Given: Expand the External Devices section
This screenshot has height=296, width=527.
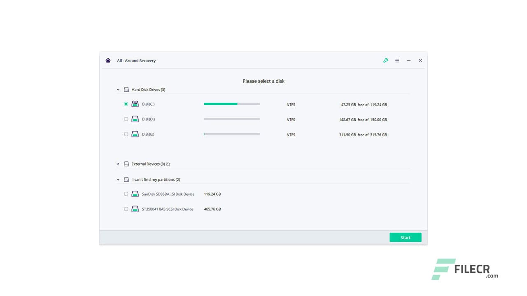Looking at the screenshot, I should 118,164.
